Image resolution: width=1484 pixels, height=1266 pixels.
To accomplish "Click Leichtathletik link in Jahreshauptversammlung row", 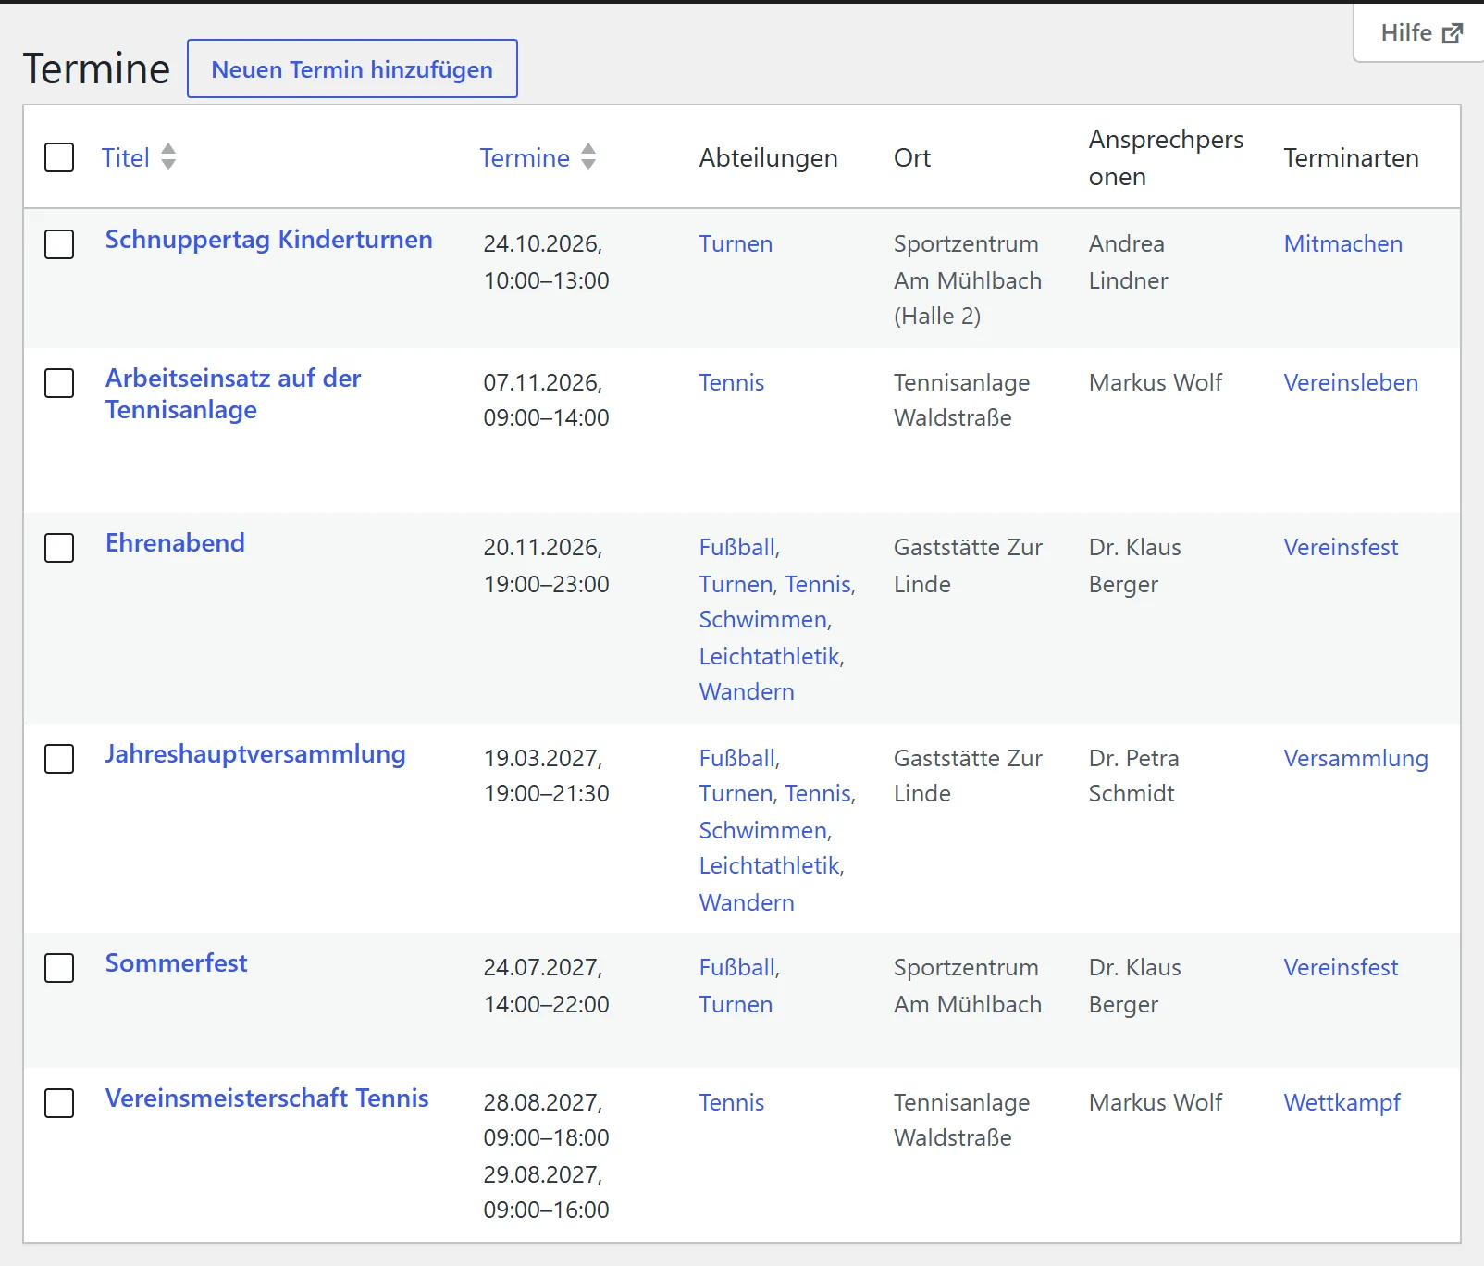I will tap(770, 866).
